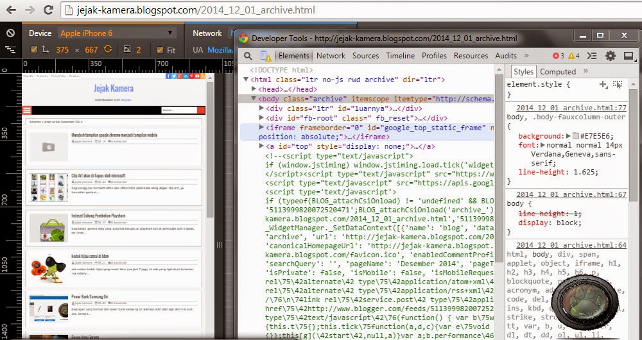Open the Audits panel tab

(506, 56)
